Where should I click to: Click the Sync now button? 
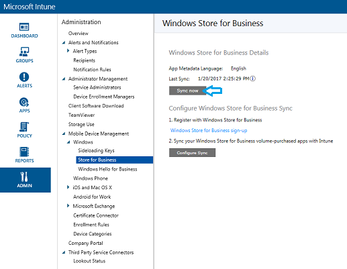(187, 91)
